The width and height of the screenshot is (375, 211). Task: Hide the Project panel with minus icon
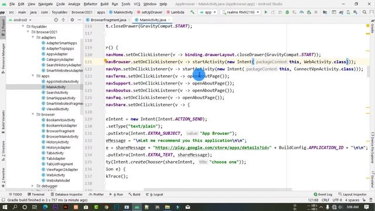80,20
